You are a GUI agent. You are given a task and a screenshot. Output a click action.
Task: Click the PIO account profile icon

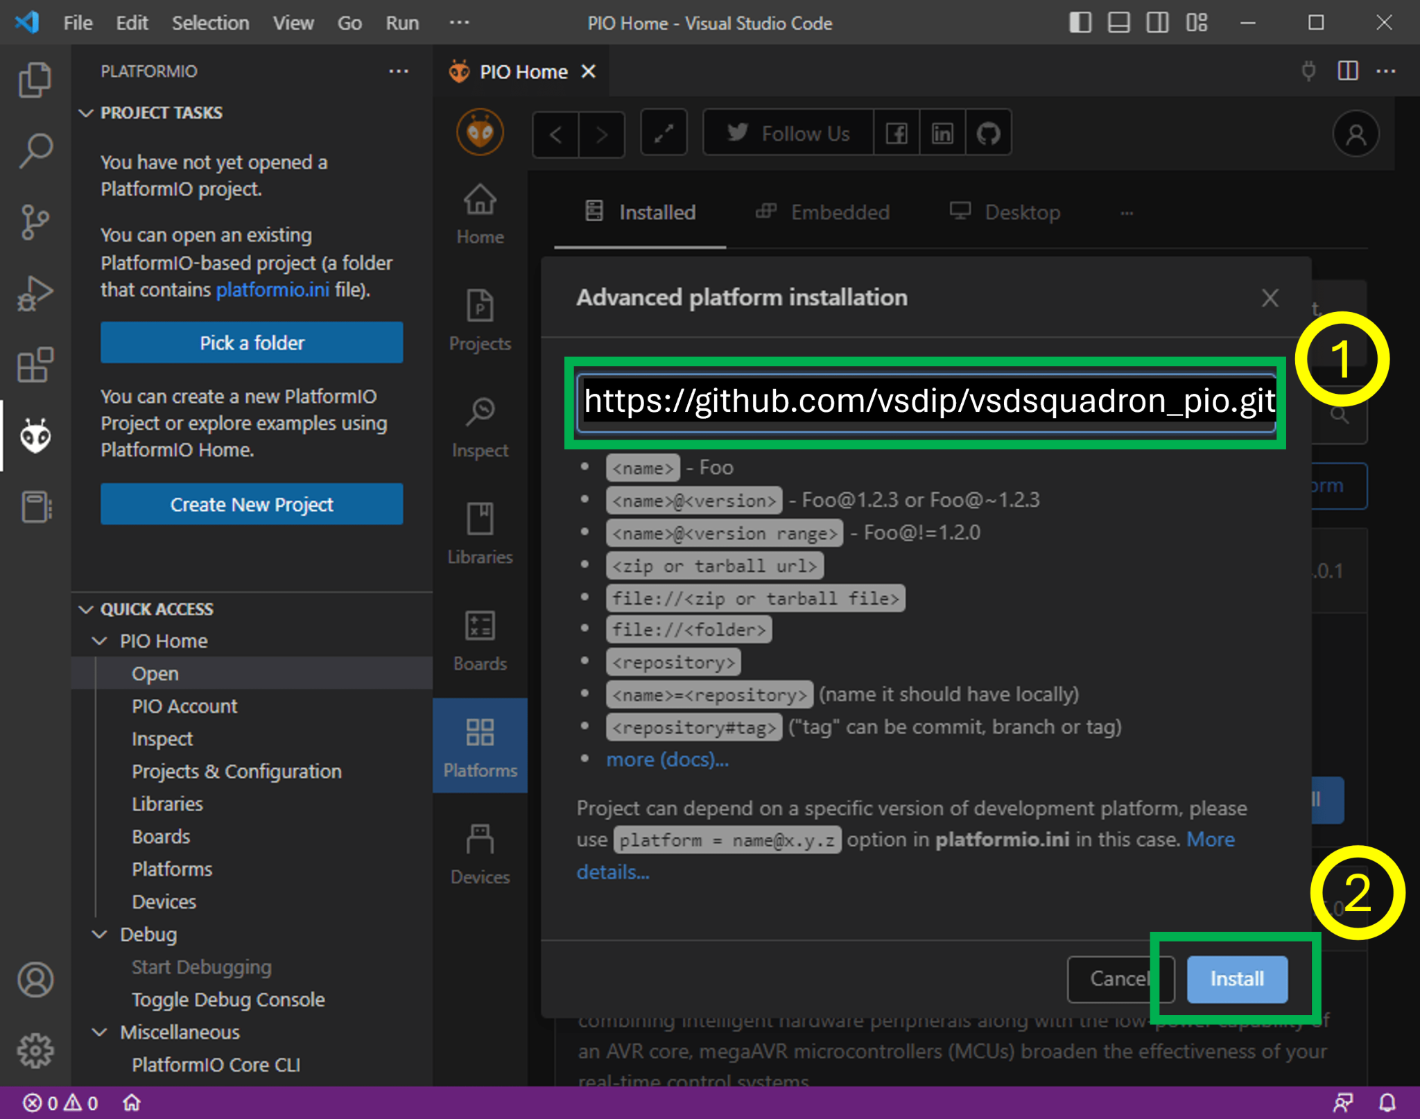pos(1356,133)
